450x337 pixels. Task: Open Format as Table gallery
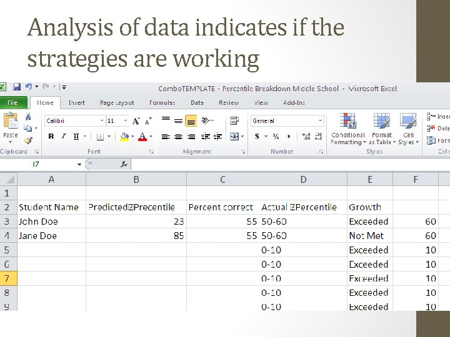(x=382, y=129)
